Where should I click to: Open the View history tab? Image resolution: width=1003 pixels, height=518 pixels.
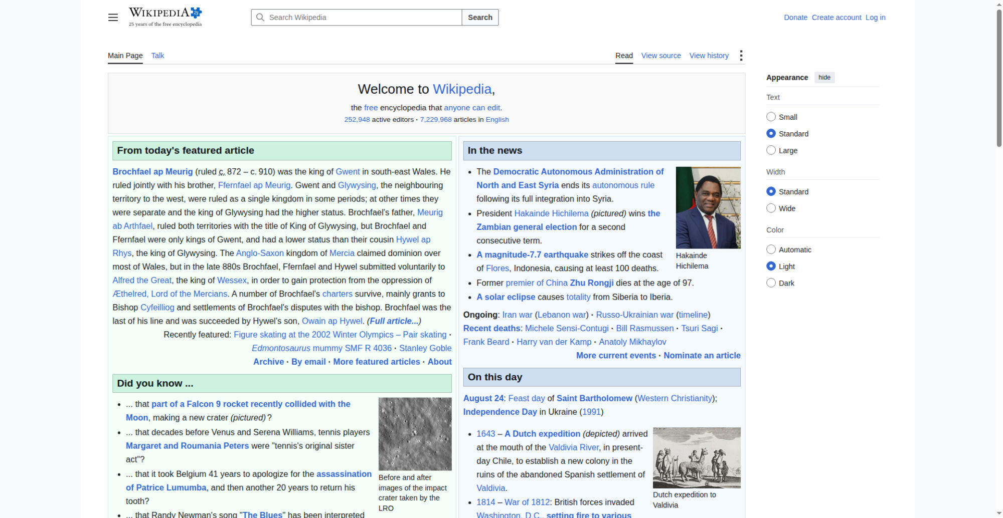[x=709, y=56]
